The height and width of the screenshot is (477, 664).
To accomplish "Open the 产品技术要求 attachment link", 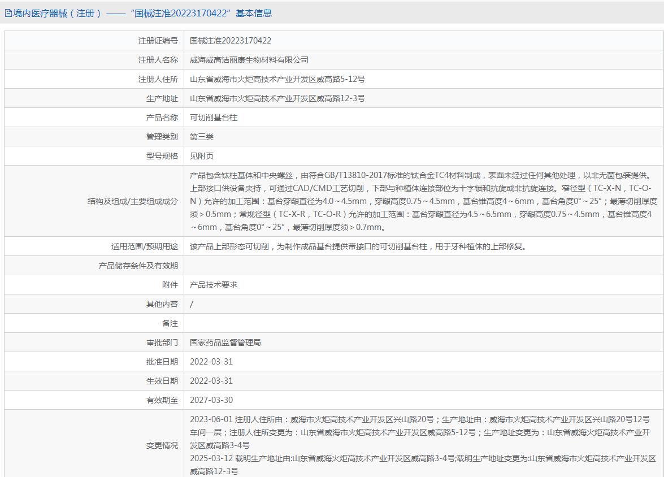I will [x=214, y=285].
